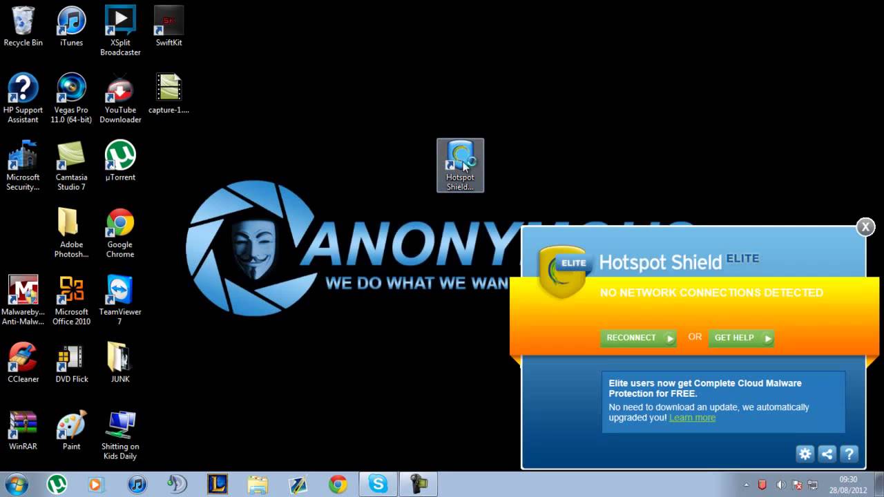This screenshot has height=497, width=884.
Task: Close the Hotspot Shield popup window
Action: point(865,227)
